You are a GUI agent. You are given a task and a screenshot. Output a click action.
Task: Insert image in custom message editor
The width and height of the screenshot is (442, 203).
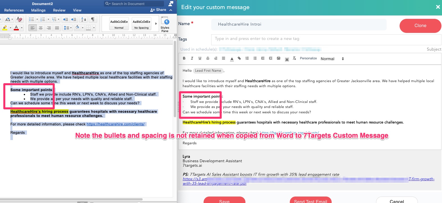click(279, 58)
